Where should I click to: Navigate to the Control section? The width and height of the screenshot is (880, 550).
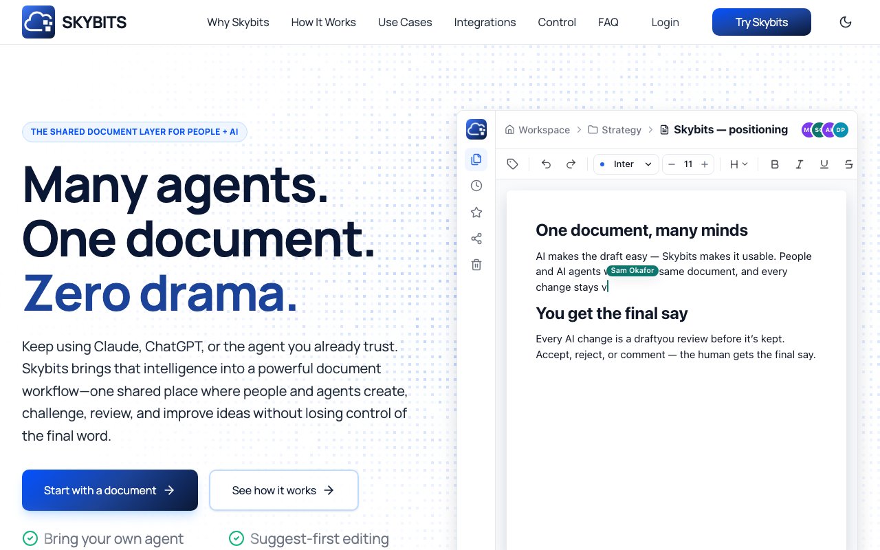(x=557, y=22)
